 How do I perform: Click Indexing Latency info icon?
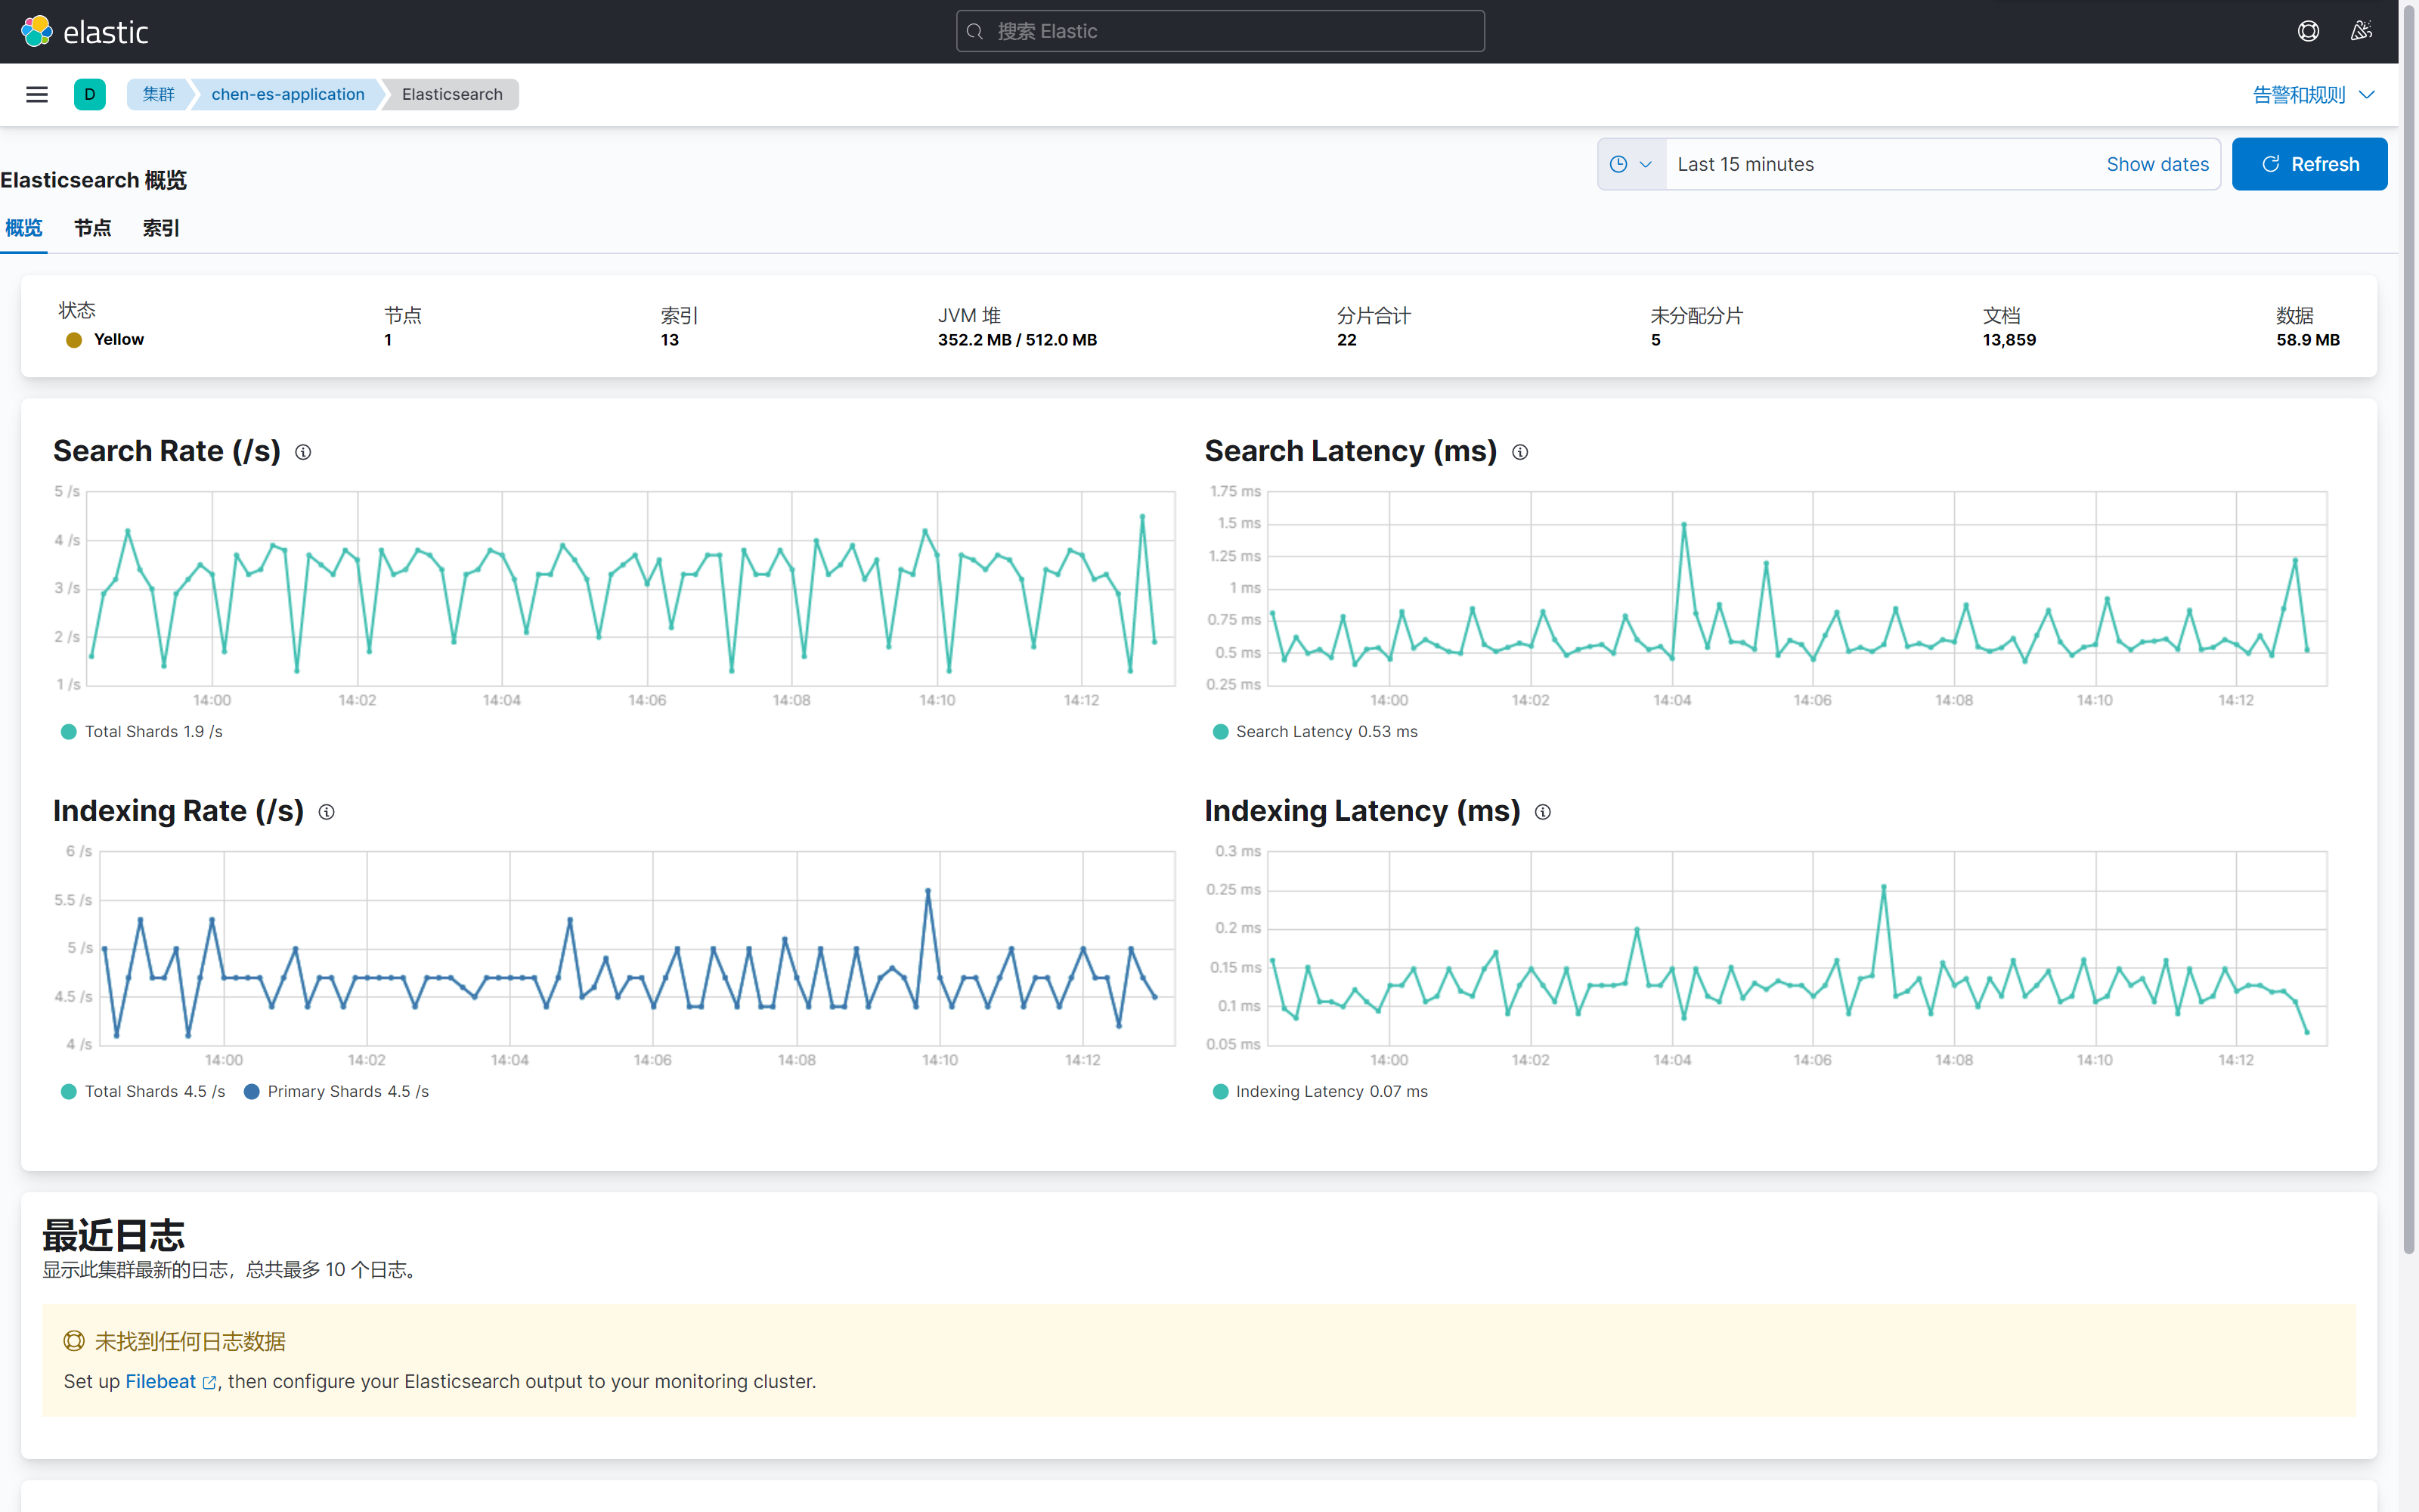(x=1542, y=812)
